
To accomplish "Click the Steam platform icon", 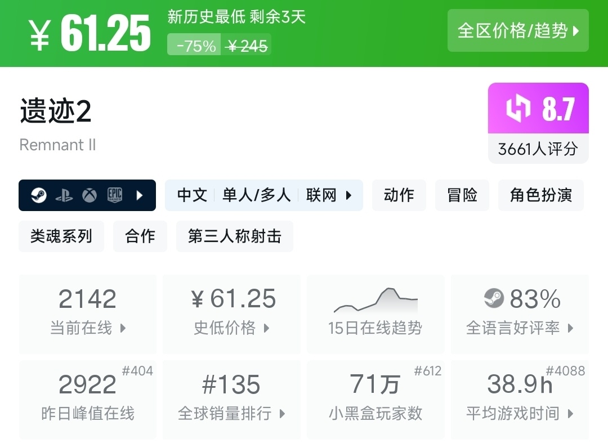I will 38,195.
